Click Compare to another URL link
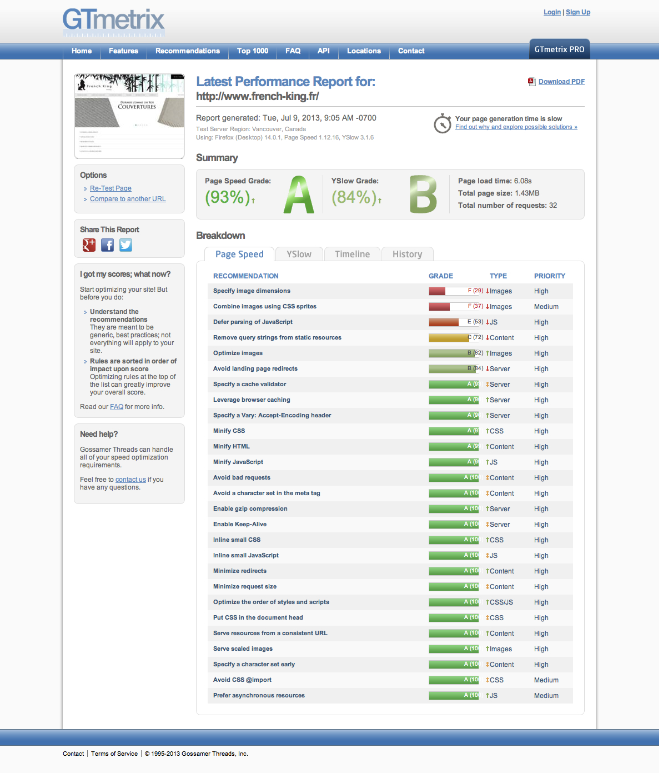The image size is (668, 773). coord(128,199)
